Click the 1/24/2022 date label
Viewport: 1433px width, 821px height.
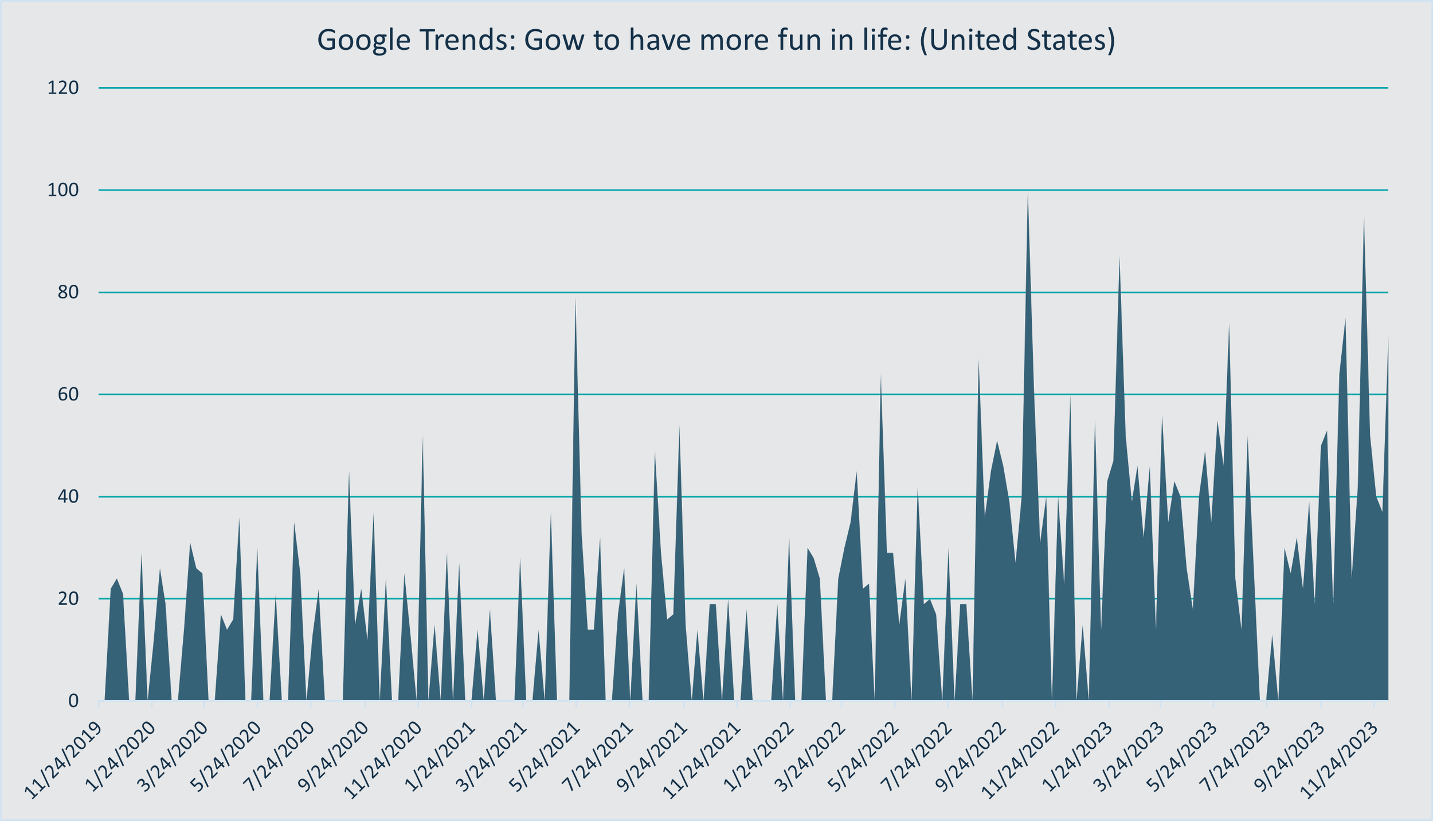(x=759, y=757)
